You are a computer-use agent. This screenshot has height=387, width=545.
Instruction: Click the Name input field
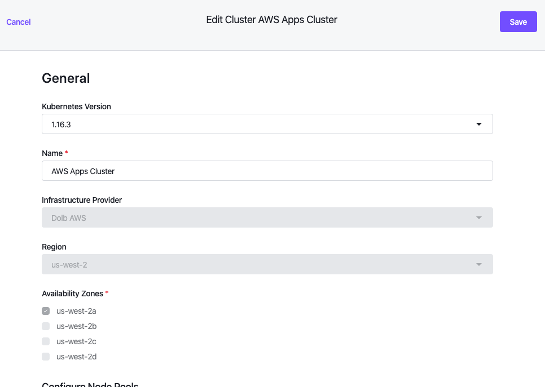[267, 171]
